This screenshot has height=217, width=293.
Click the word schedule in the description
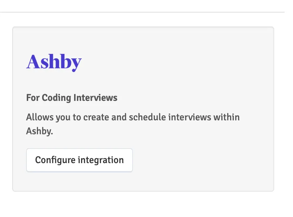147,117
